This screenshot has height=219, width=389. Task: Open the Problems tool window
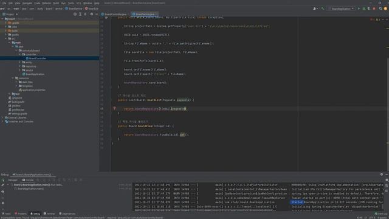click(x=20, y=214)
